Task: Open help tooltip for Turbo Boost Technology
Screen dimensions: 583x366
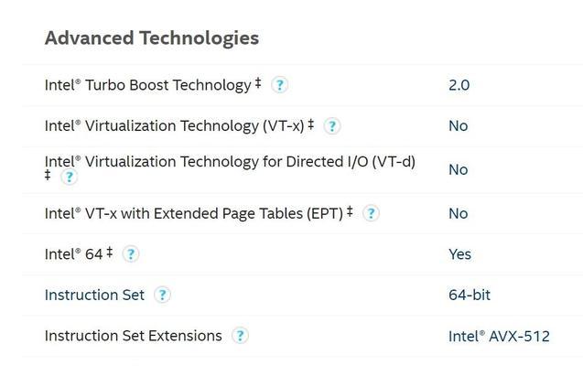Action: tap(279, 85)
